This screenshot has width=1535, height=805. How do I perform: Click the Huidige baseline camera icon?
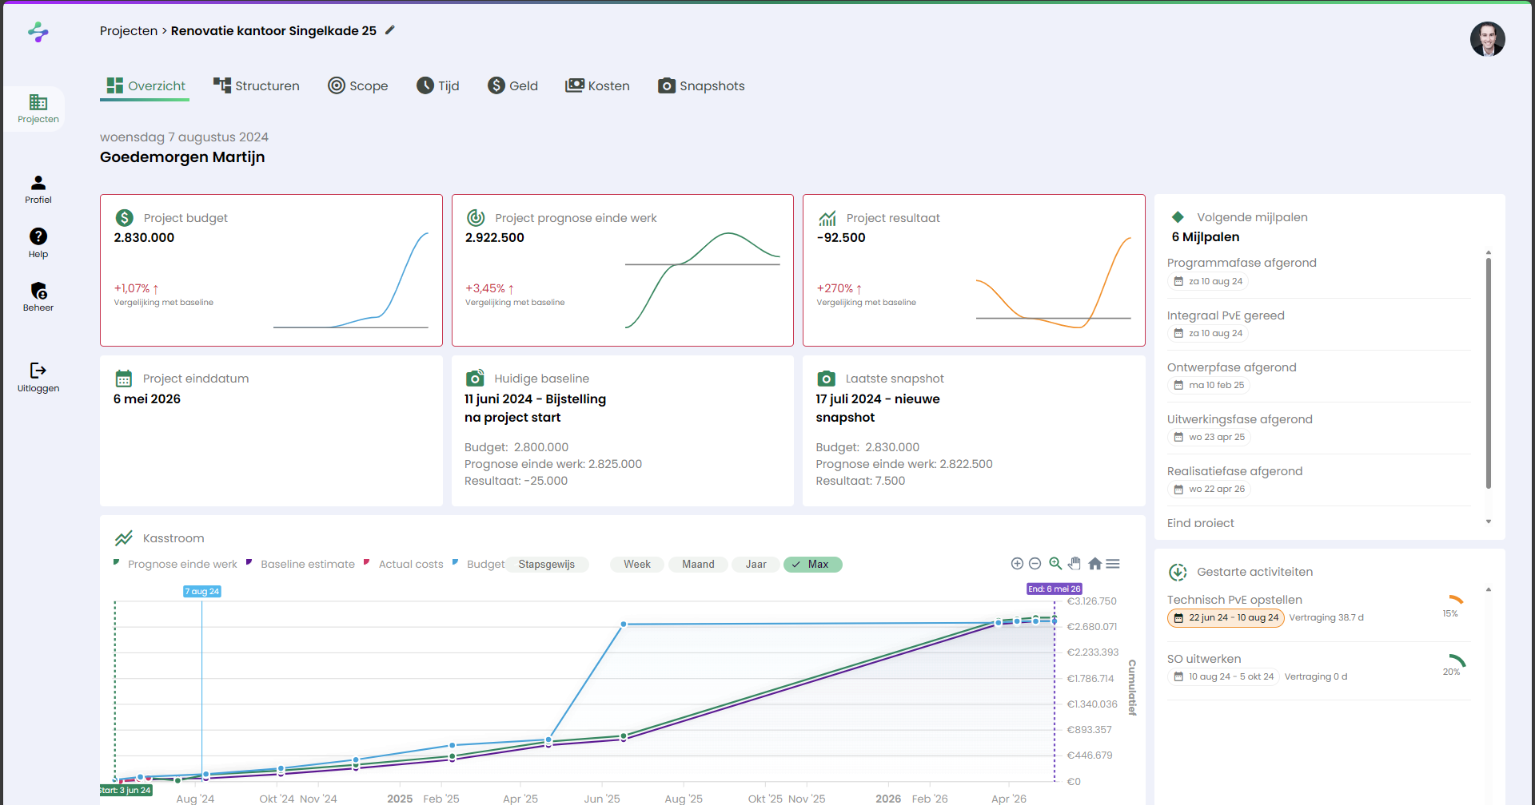(x=475, y=378)
